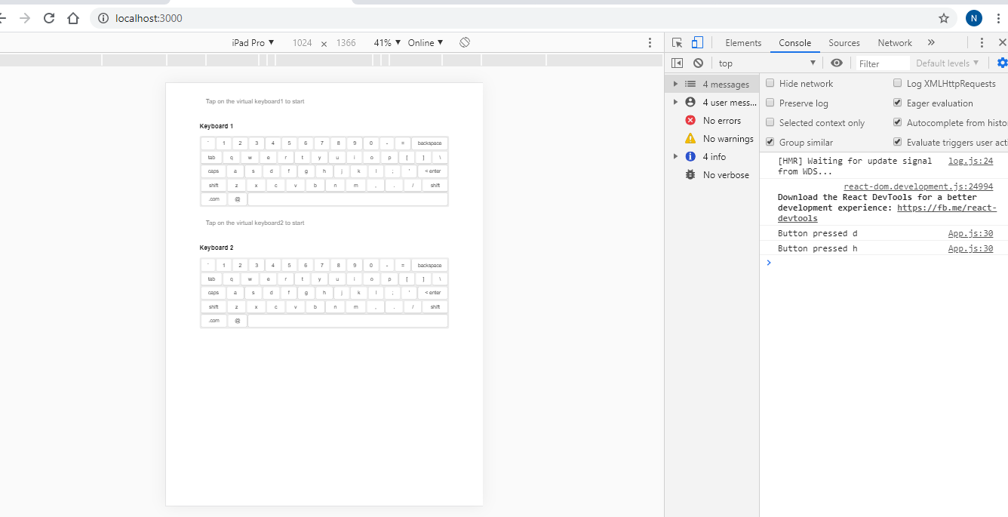Uncheck Autocomplete from history checkbox
The width and height of the screenshot is (1008, 517).
[x=898, y=123]
